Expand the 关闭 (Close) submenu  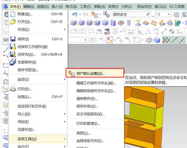coord(65,29)
